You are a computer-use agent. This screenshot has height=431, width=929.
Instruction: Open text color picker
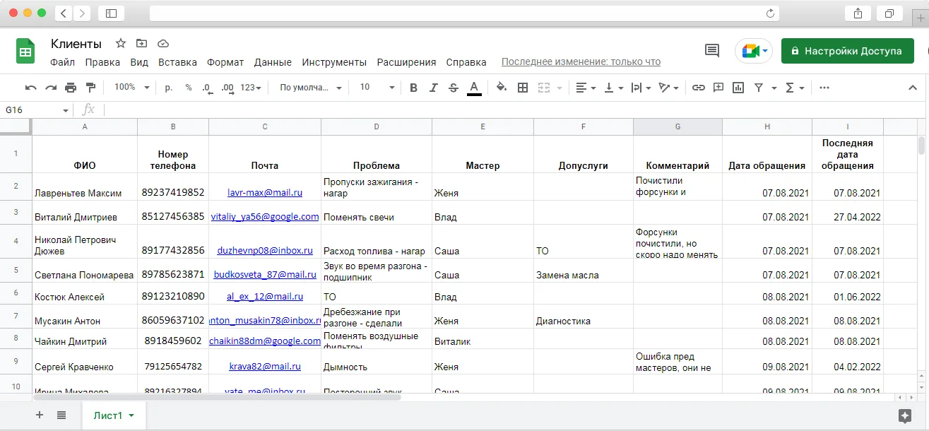pos(474,88)
